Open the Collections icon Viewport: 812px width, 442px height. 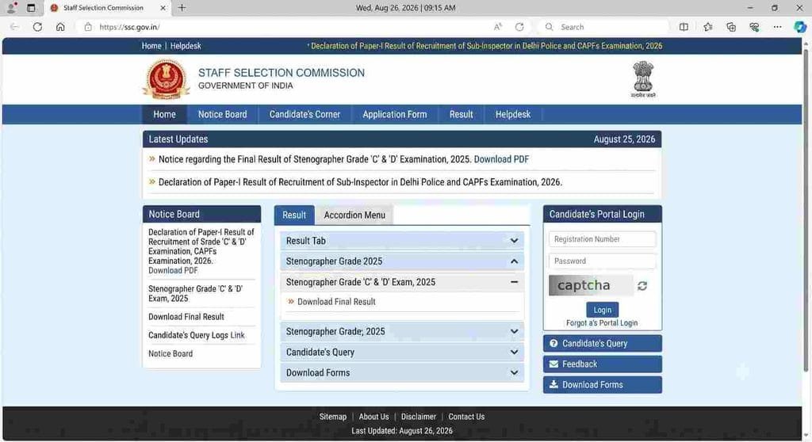coord(731,27)
